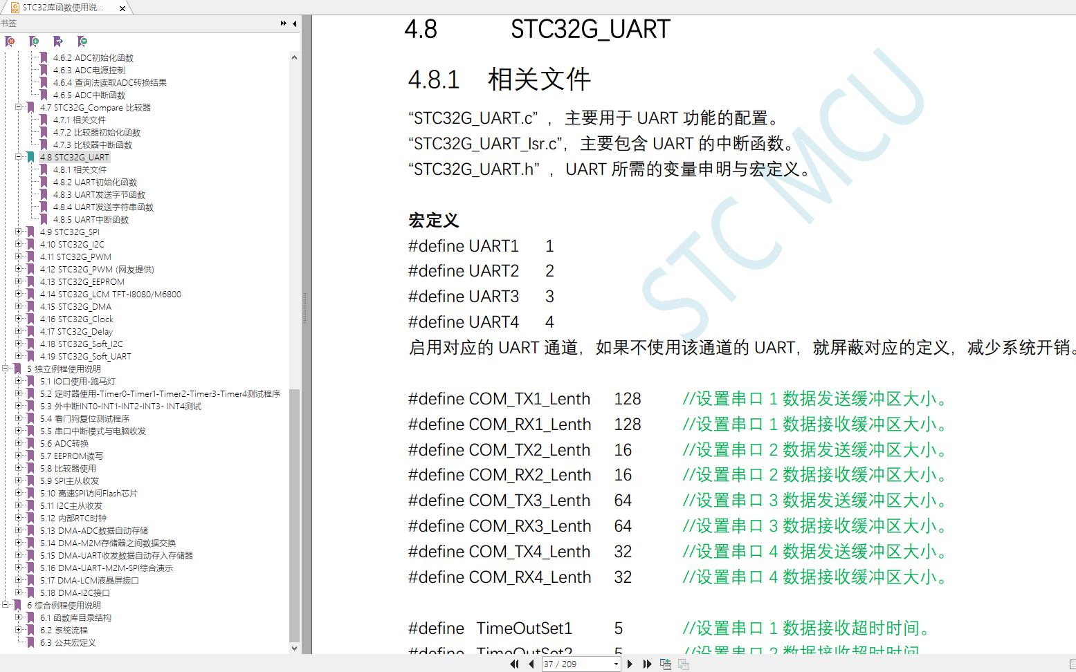Expand the 4.19 STC32G_Soft_UART node
1076x672 pixels.
pyautogui.click(x=19, y=356)
